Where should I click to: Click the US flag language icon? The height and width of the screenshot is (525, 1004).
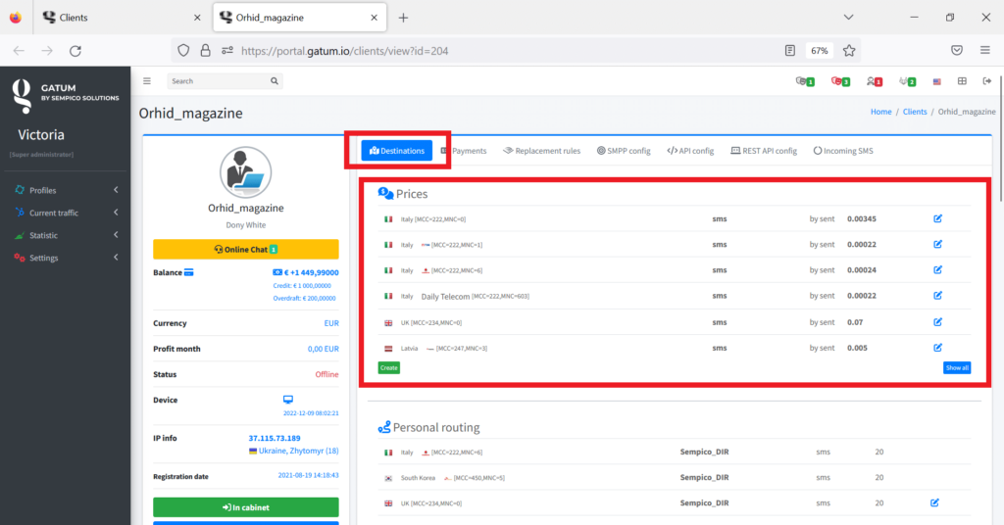tap(936, 82)
